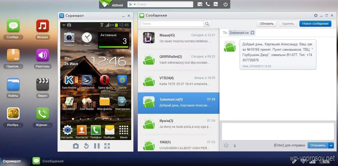Select the Sotomart.ru(1) conversation
Image resolution: width=338 pixels, height=166 pixels.
click(178, 103)
